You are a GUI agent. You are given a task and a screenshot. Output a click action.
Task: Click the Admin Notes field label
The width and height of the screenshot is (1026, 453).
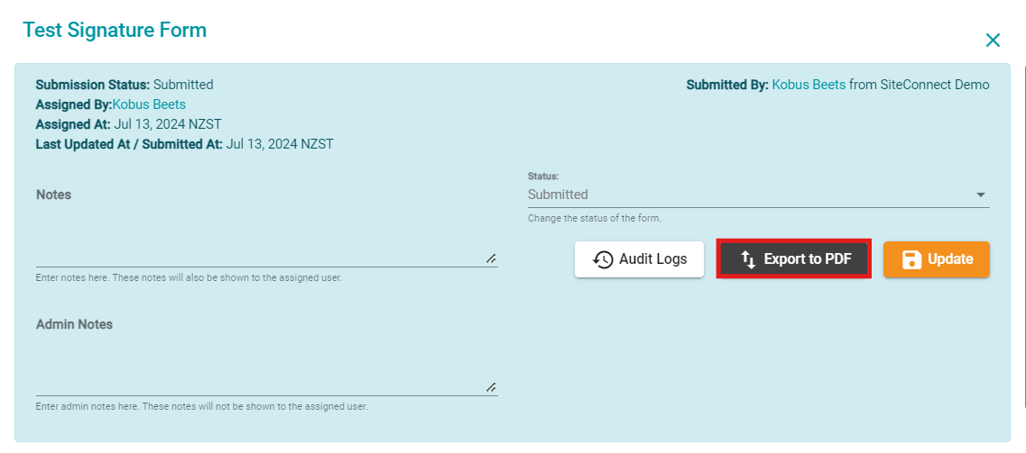[x=75, y=324]
